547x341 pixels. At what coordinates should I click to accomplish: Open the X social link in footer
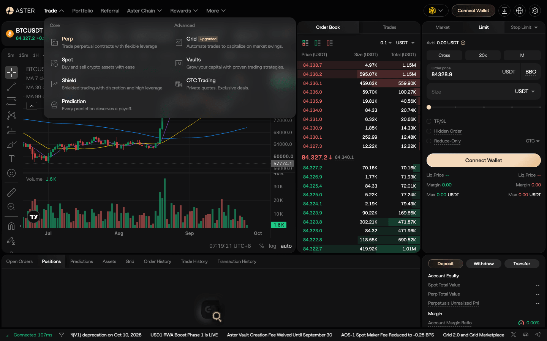[514, 335]
